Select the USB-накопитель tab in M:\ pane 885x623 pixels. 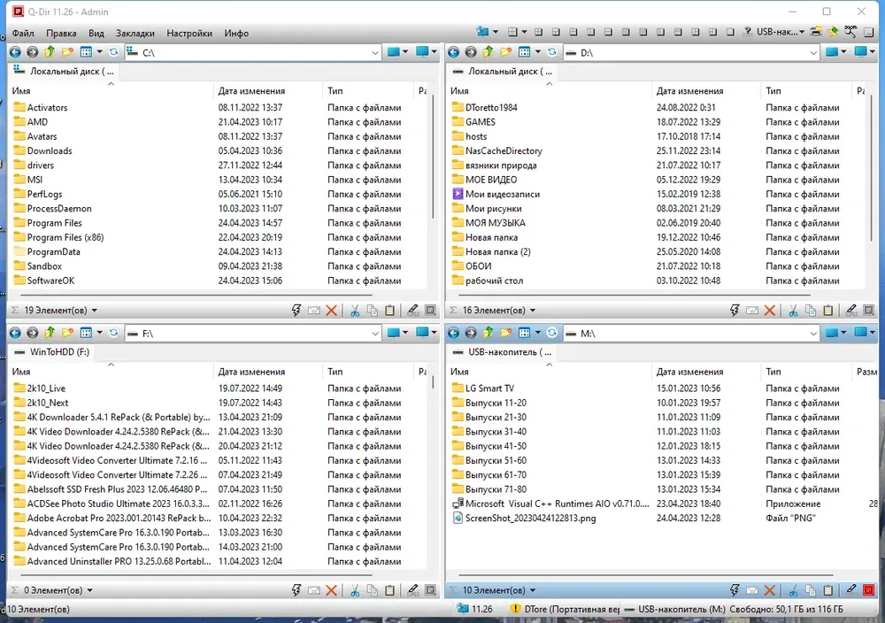coord(502,351)
